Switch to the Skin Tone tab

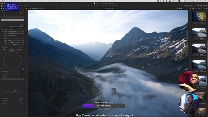coord(19,49)
